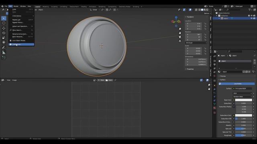The image size is (257, 144).
Task: Expand the Preview material panel
Action: pos(222,76)
